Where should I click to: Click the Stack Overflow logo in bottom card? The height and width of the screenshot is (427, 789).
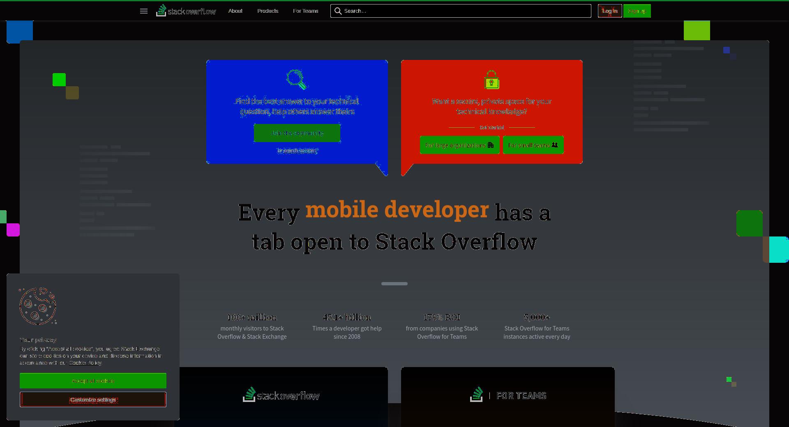pyautogui.click(x=281, y=395)
